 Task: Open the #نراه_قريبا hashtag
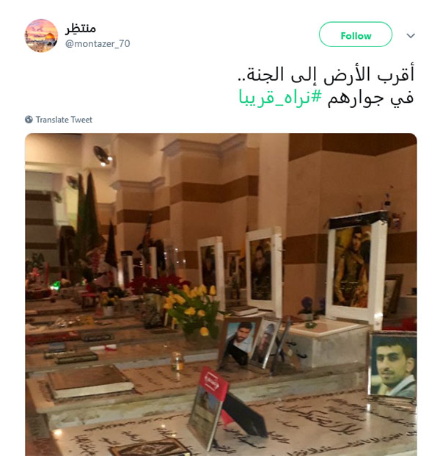click(280, 98)
